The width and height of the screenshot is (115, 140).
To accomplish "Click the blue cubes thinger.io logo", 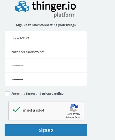I will coord(22,6).
